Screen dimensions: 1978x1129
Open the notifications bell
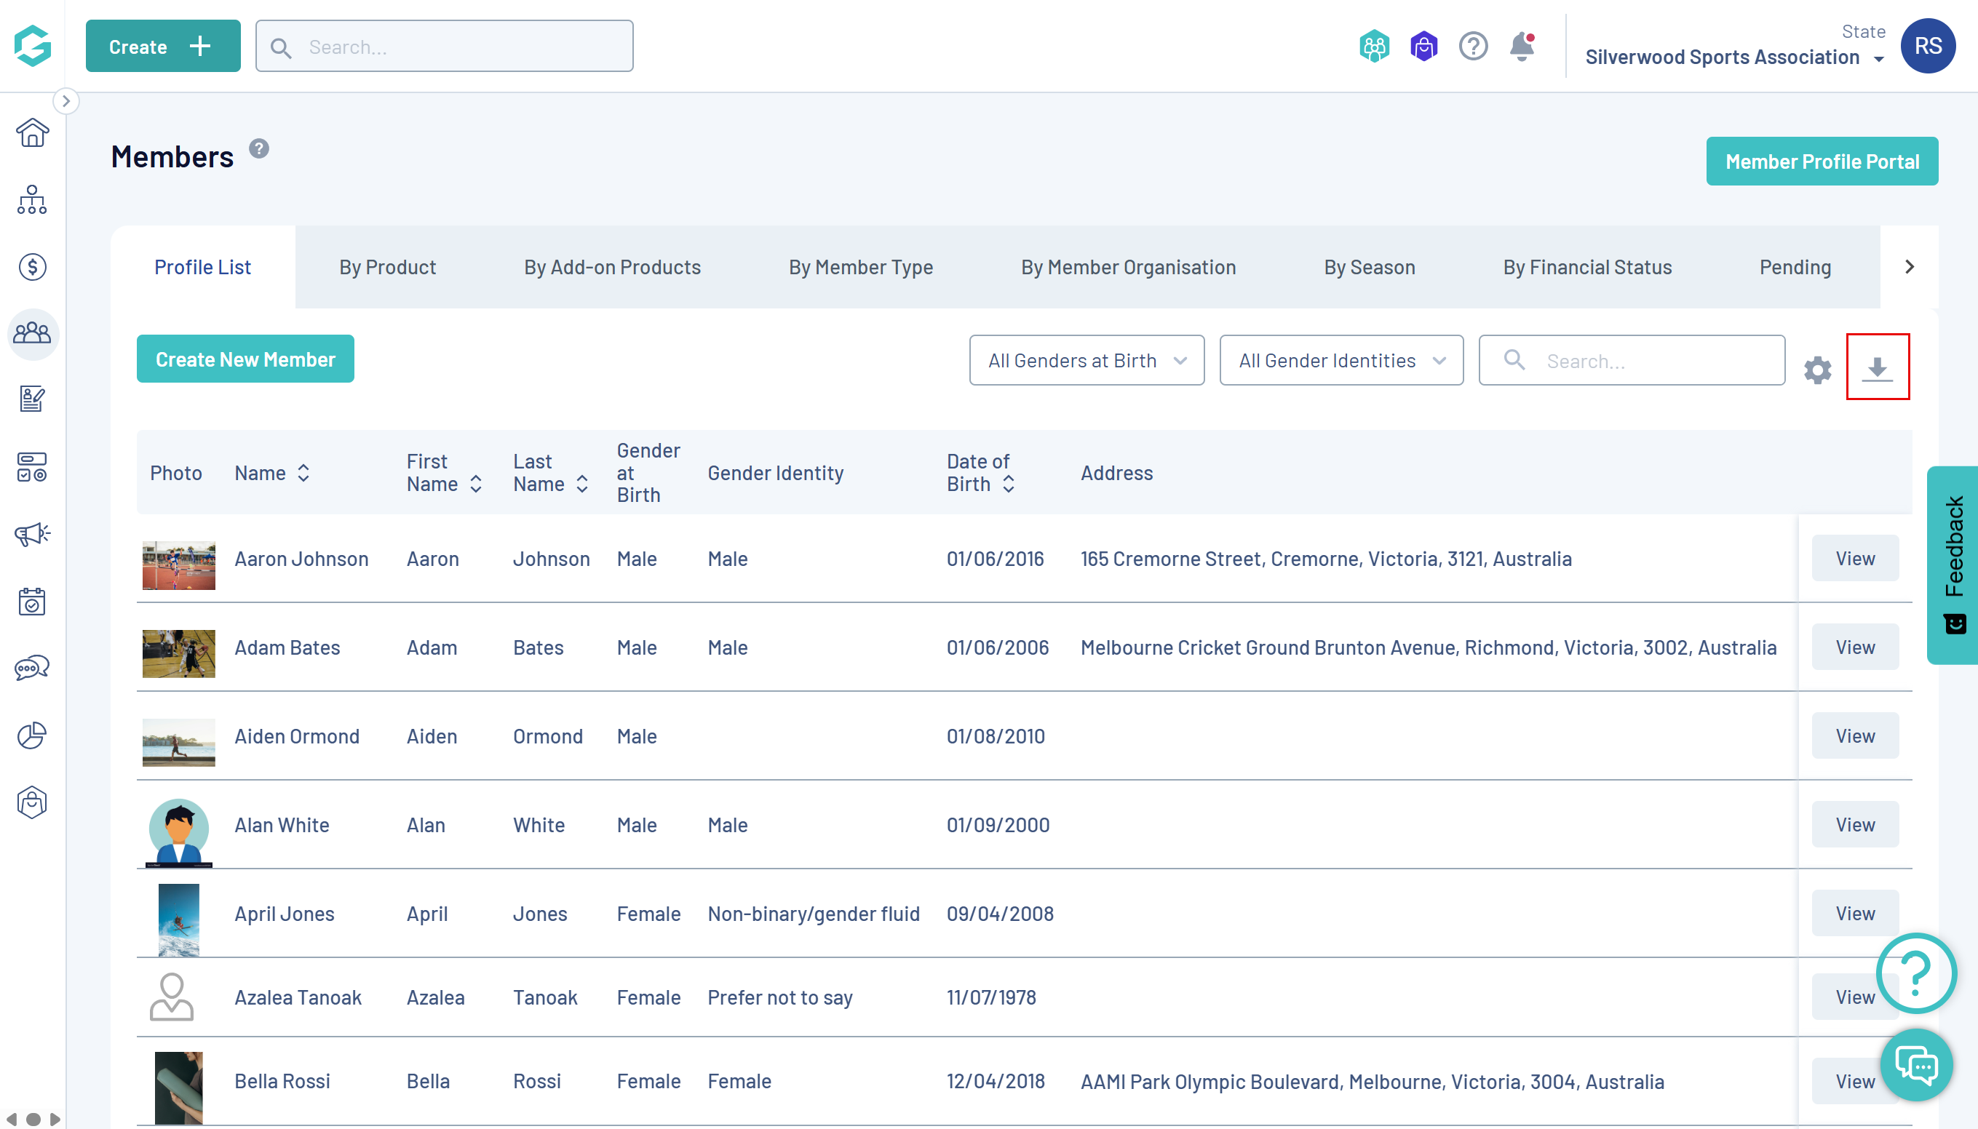(1521, 47)
